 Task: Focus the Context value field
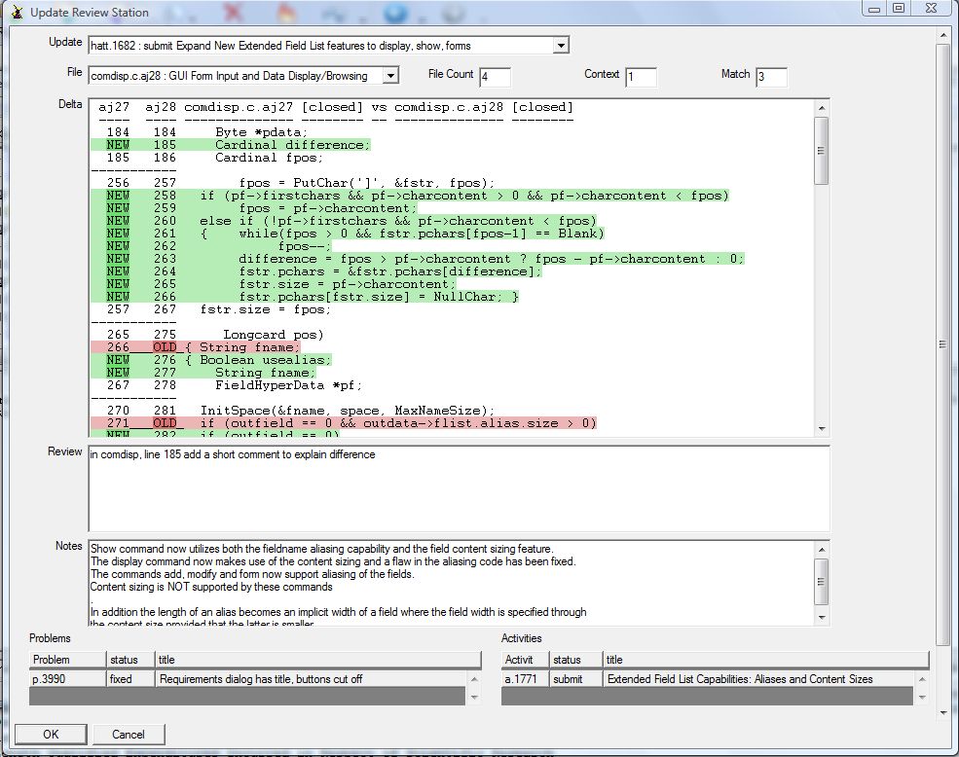pyautogui.click(x=641, y=77)
